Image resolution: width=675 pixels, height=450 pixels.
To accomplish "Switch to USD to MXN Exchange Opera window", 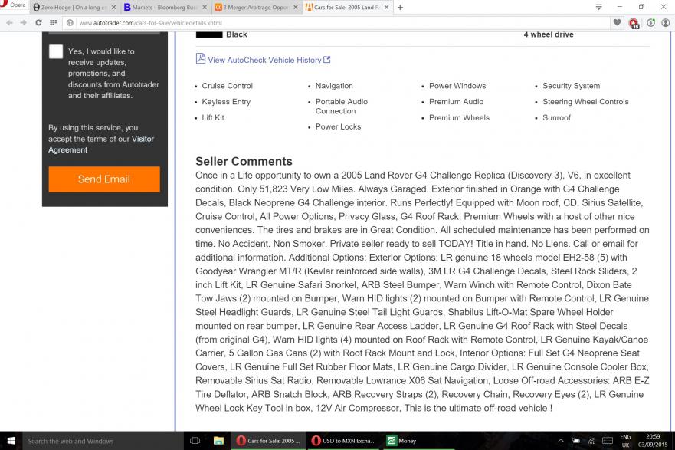I will point(344,441).
